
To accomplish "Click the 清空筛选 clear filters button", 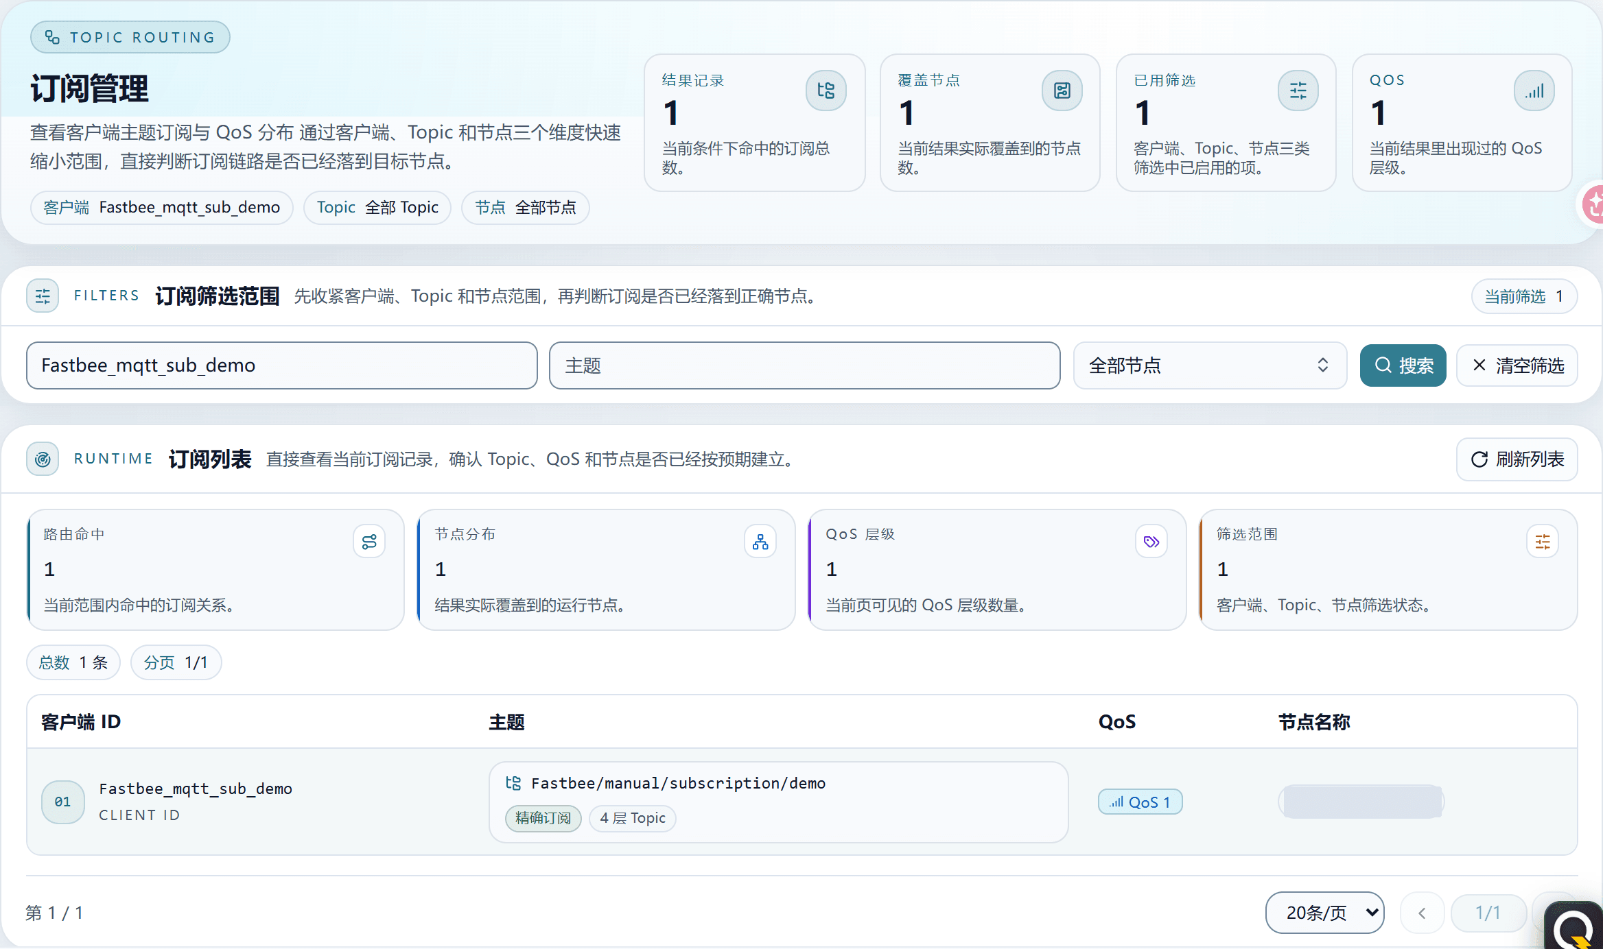I will click(x=1517, y=365).
